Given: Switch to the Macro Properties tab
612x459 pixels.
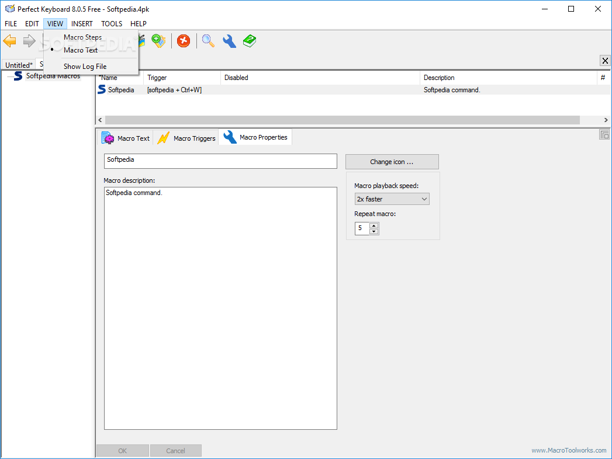Looking at the screenshot, I should click(x=255, y=137).
